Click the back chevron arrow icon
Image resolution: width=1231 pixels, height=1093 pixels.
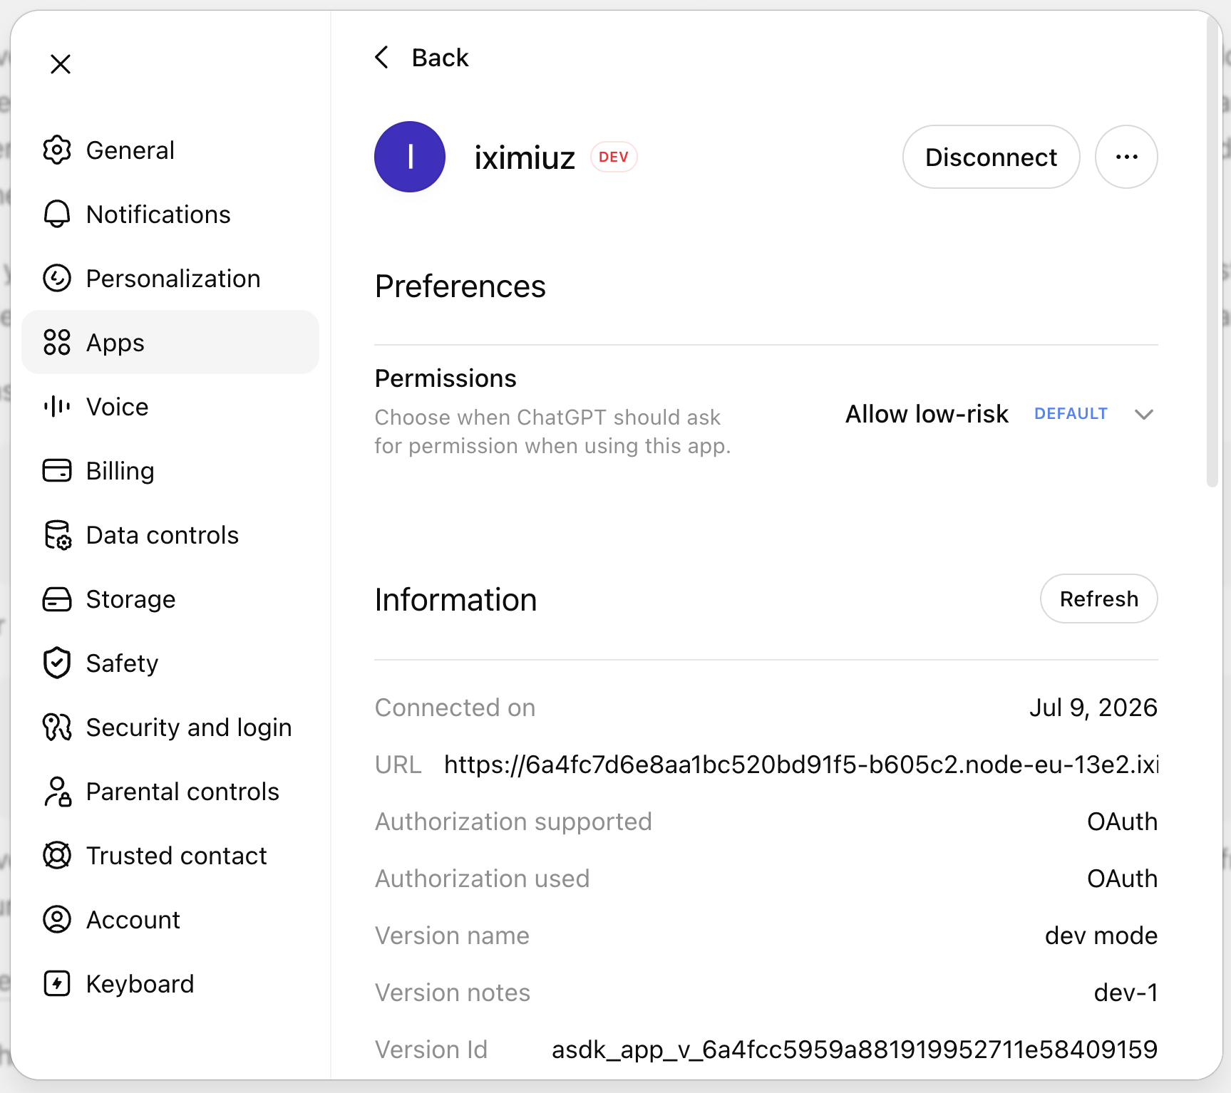tap(382, 58)
